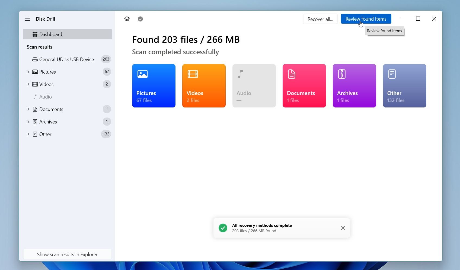Click the Videos film icon in sidebar

tap(35, 84)
